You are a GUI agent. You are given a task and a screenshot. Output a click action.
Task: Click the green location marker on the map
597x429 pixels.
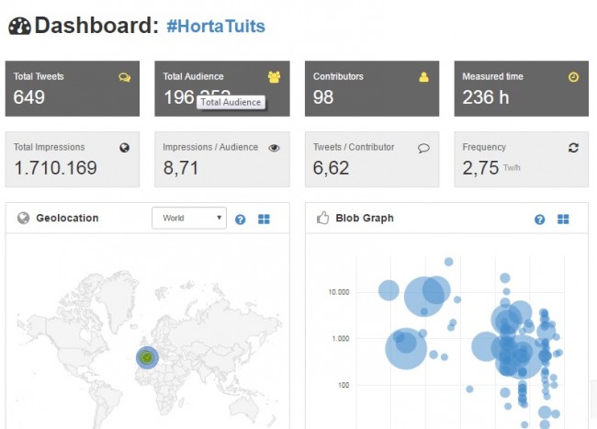pos(146,357)
